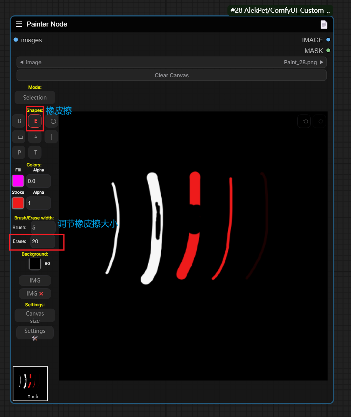Select the Eraser (E) tool
Screen dimensions: 351x417
pos(35,121)
